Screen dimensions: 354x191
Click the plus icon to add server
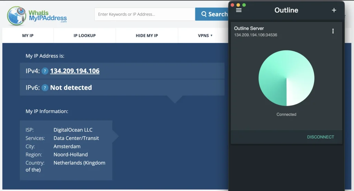tap(334, 10)
